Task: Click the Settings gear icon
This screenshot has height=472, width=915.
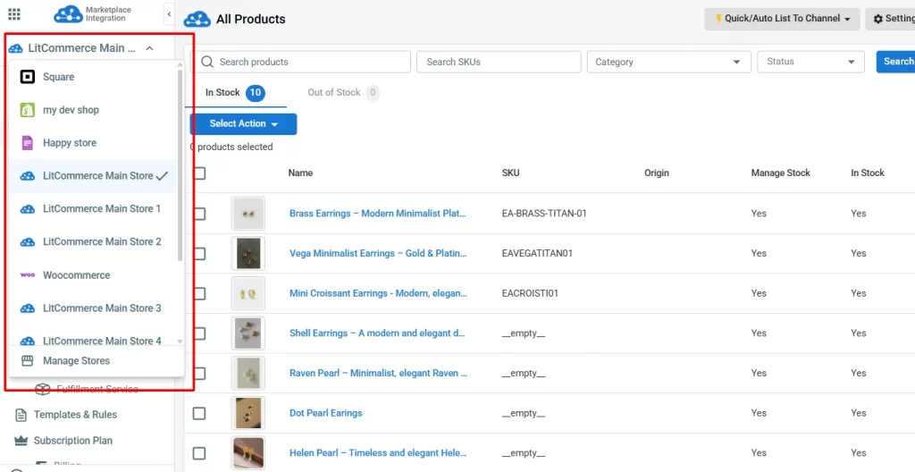Action: 877,20
